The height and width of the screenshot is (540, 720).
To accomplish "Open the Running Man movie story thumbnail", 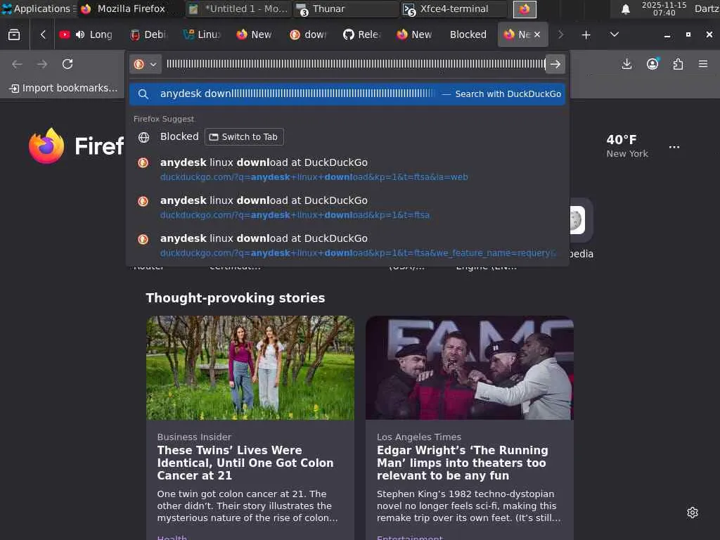I will click(469, 368).
